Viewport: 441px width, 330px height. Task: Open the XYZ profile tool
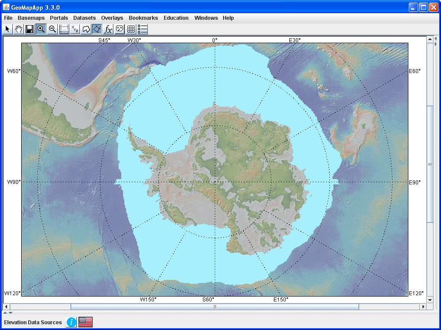(75, 29)
